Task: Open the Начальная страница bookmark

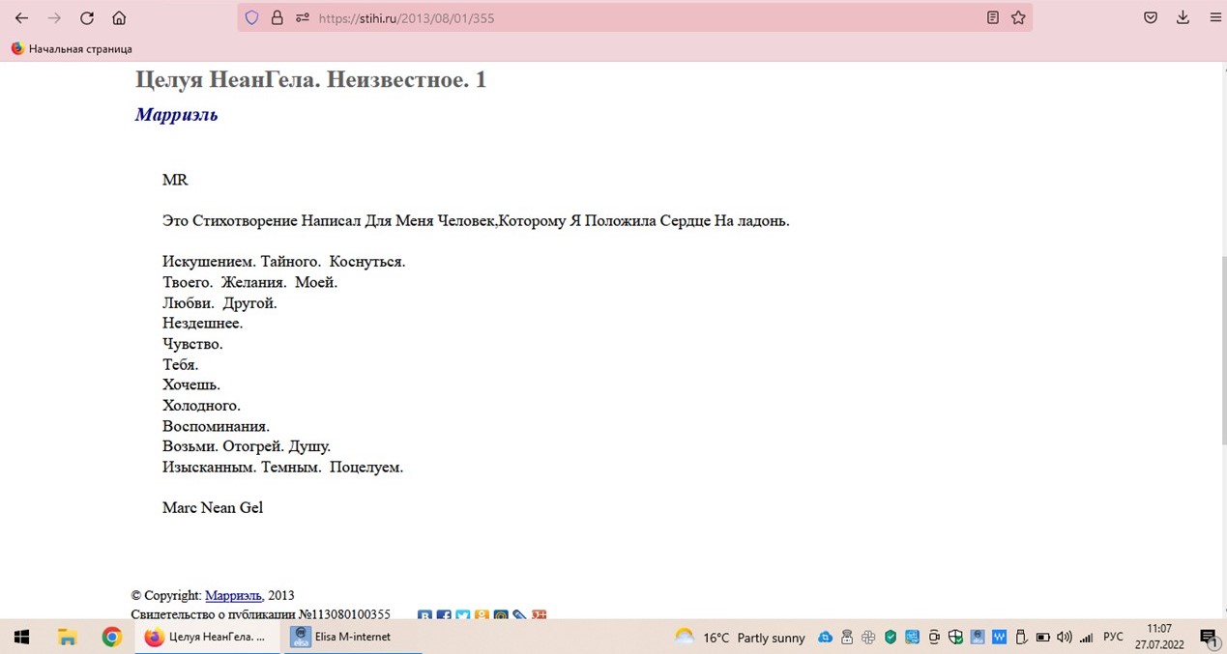Action: [x=72, y=48]
